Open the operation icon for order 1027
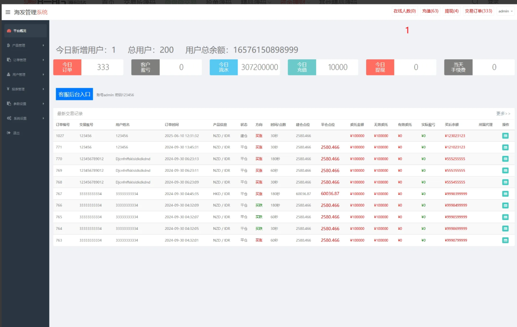Screen dimensions: 517x327 pyautogui.click(x=505, y=136)
